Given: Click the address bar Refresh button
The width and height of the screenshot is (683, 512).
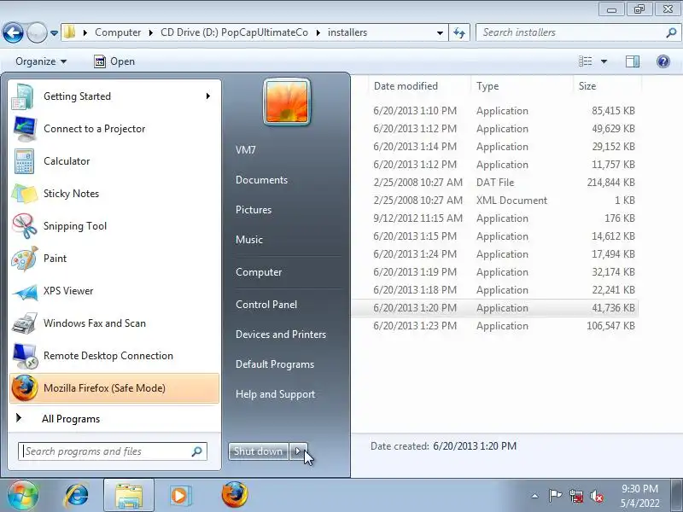Looking at the screenshot, I should 459,32.
